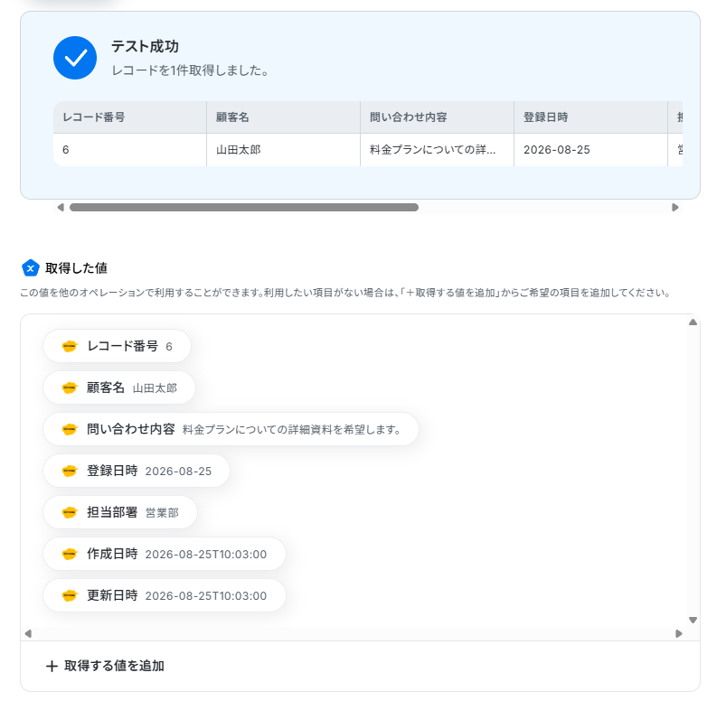Viewport: 717px width, 710px height.
Task: Click the horizontal scrollbar thumb under result table
Action: point(244,208)
